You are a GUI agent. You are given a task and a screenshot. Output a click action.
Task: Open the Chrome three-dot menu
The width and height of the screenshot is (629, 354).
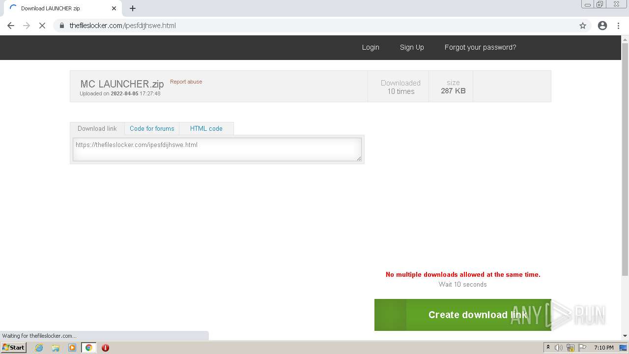tap(619, 26)
